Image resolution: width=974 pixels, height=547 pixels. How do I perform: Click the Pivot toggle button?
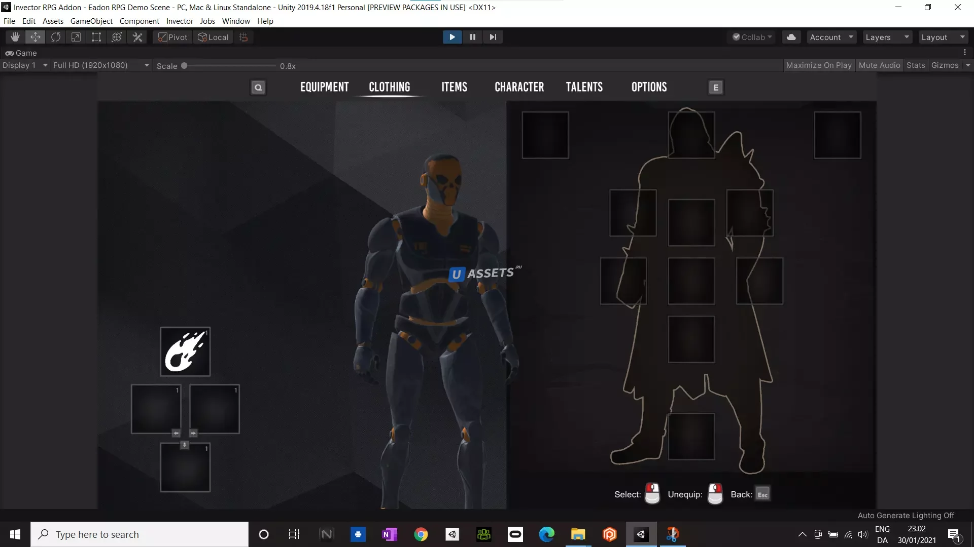[x=173, y=37]
